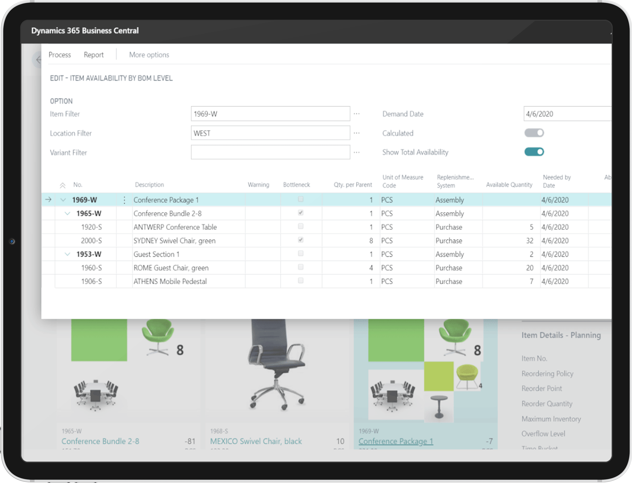The width and height of the screenshot is (632, 483).
Task: Click the No. column header
Action: (78, 185)
